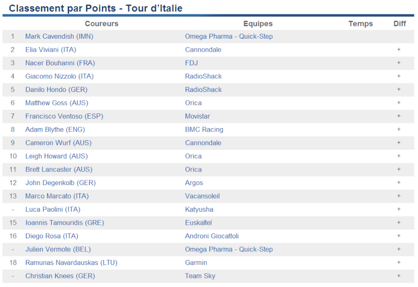Click the Equipes column header
Screen dimensions: 418x287
(x=258, y=24)
